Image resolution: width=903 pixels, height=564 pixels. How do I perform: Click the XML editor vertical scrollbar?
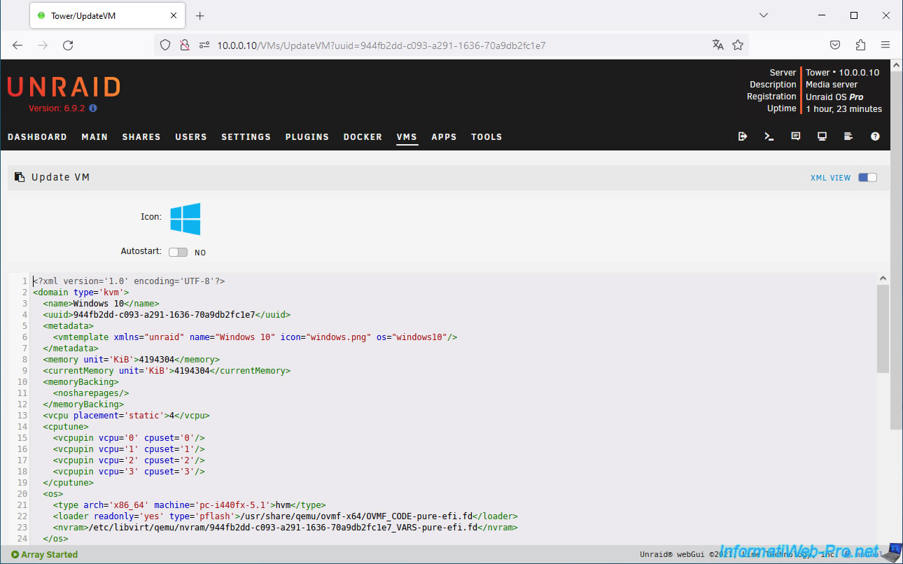click(x=883, y=329)
